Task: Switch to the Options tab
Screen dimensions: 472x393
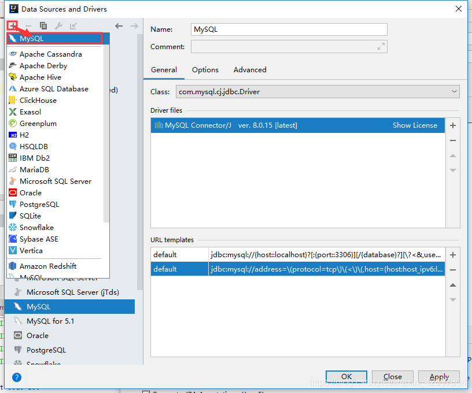Action: 205,70
